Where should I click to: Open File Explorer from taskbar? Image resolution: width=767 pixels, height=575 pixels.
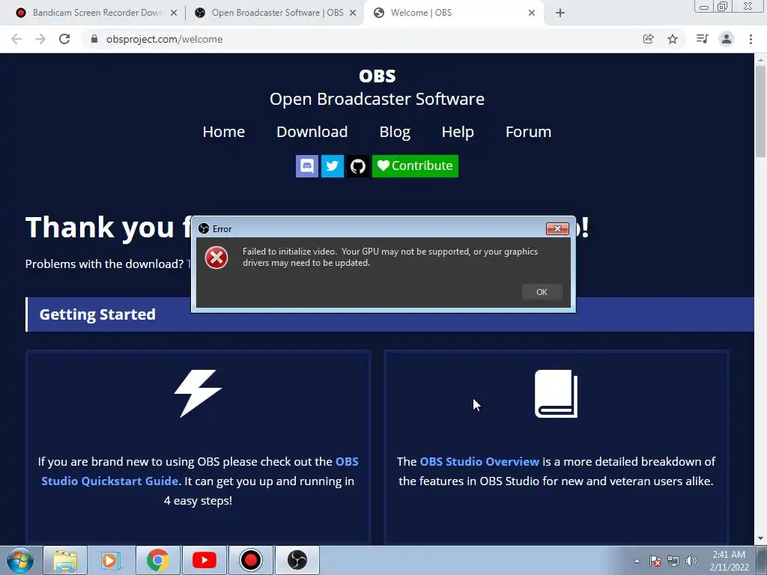pyautogui.click(x=66, y=560)
